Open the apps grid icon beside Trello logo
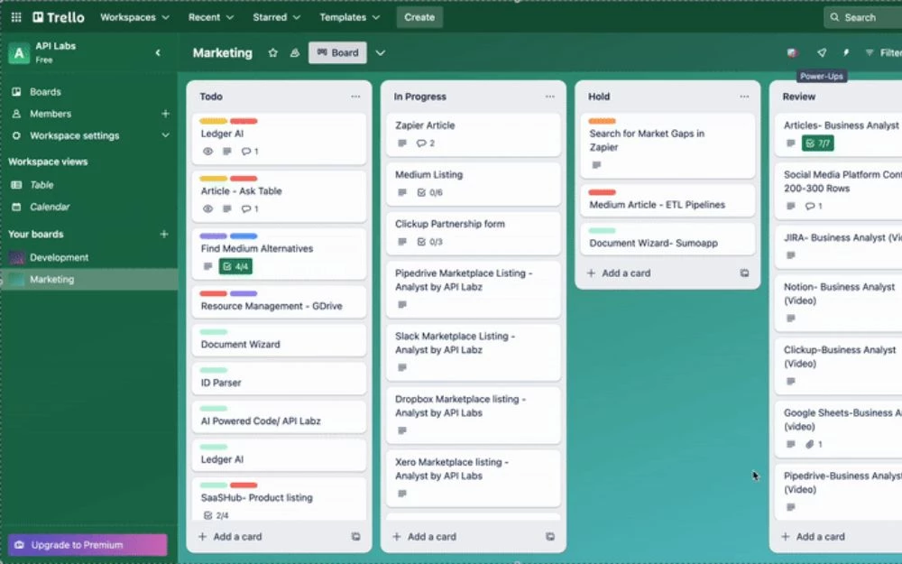This screenshot has width=902, height=564. click(16, 17)
